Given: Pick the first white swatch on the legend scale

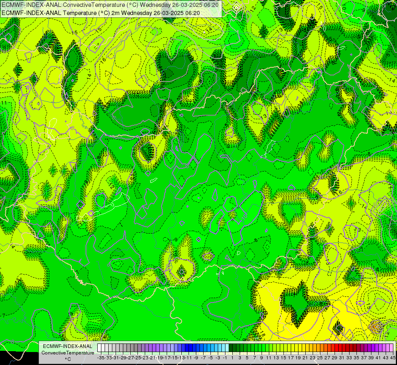Looking at the screenshot, I should point(99,348).
